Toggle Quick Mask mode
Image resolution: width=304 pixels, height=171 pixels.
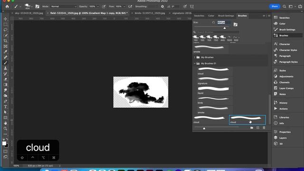click(x=5, y=152)
